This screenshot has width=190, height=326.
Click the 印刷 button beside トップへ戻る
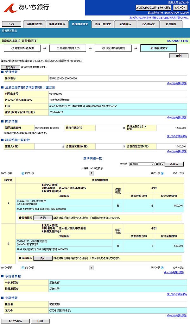coord(40,321)
